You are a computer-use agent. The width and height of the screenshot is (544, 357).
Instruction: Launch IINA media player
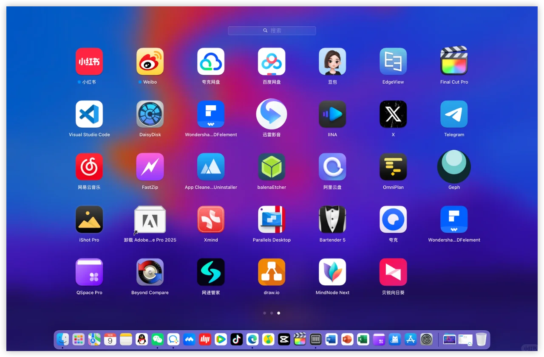click(x=332, y=114)
